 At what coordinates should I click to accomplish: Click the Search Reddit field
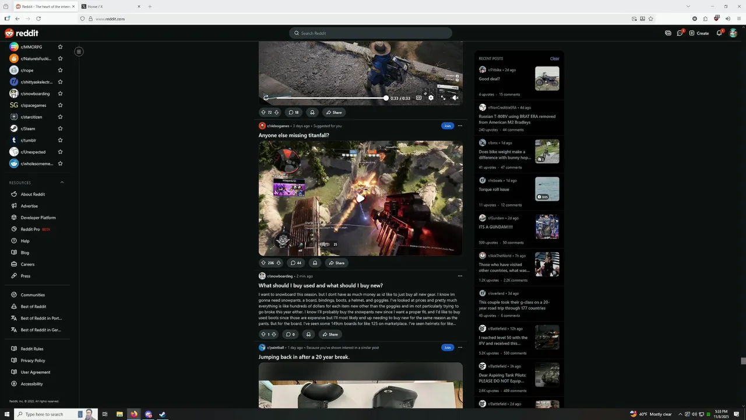pyautogui.click(x=371, y=33)
